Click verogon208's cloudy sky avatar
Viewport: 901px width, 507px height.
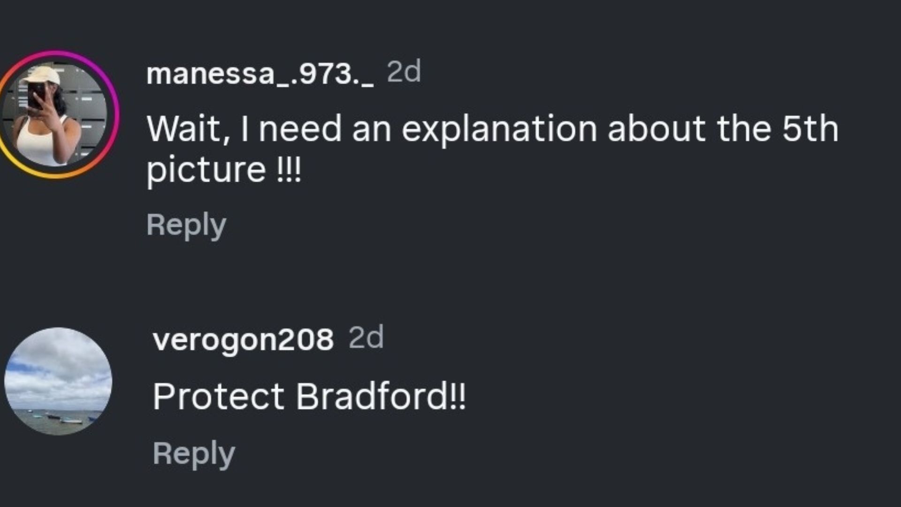click(58, 381)
